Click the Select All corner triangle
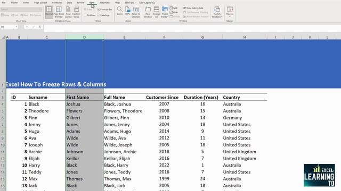The image size is (341, 191). click(4, 37)
